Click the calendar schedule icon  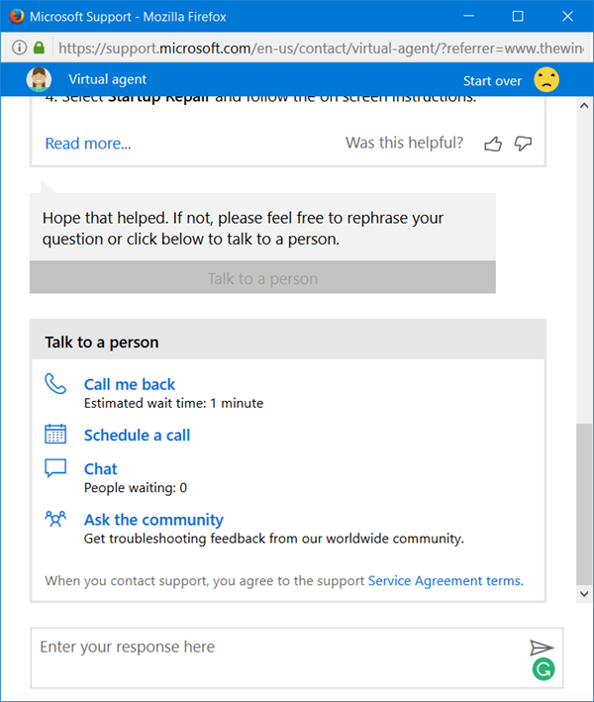point(55,434)
